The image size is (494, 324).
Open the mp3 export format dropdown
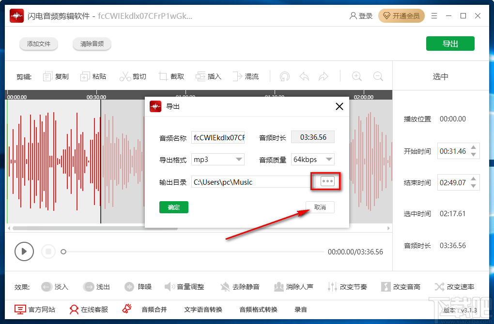pyautogui.click(x=217, y=159)
